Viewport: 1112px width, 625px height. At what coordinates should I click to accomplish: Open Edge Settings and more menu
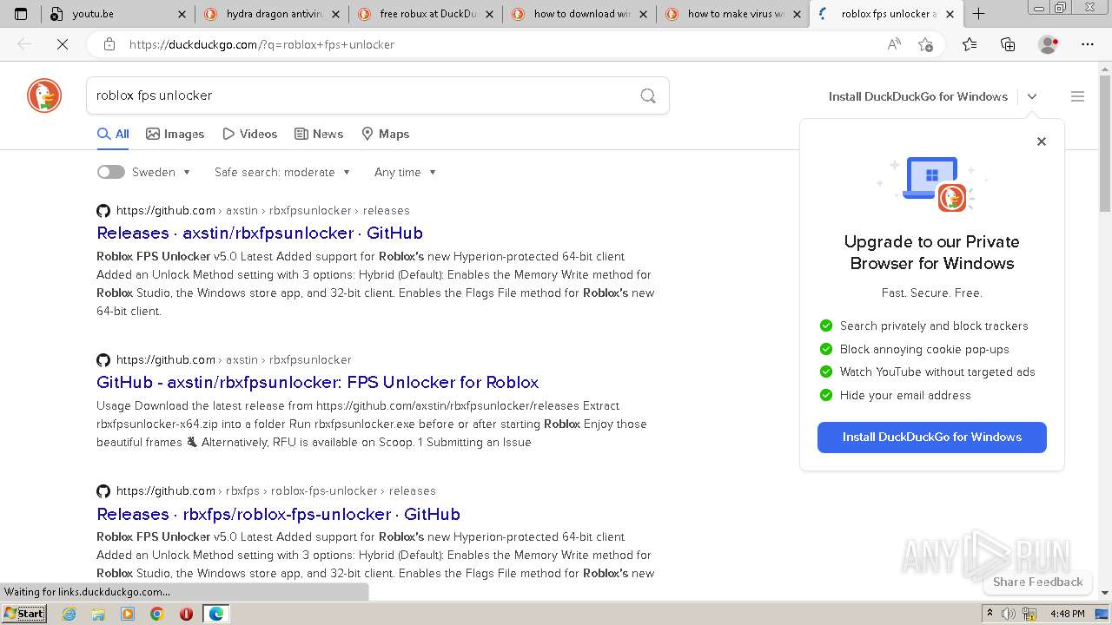tap(1088, 44)
